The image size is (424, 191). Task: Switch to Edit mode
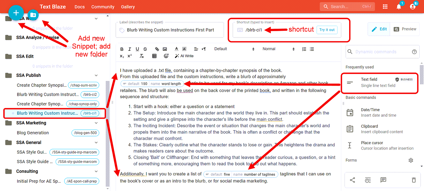(379, 29)
